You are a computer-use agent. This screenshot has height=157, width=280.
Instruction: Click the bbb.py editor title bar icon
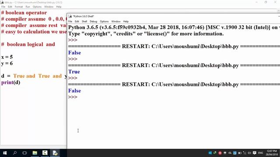click(2, 2)
